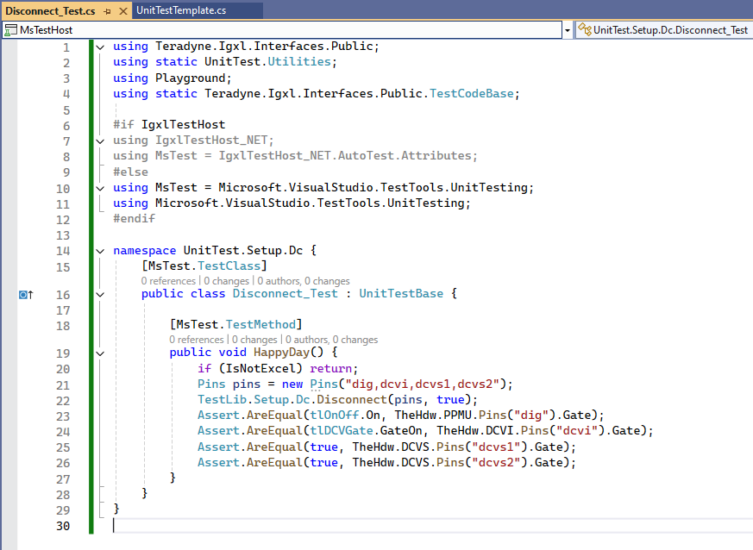
Task: Click the UnitTestBase base class name
Action: click(401, 294)
